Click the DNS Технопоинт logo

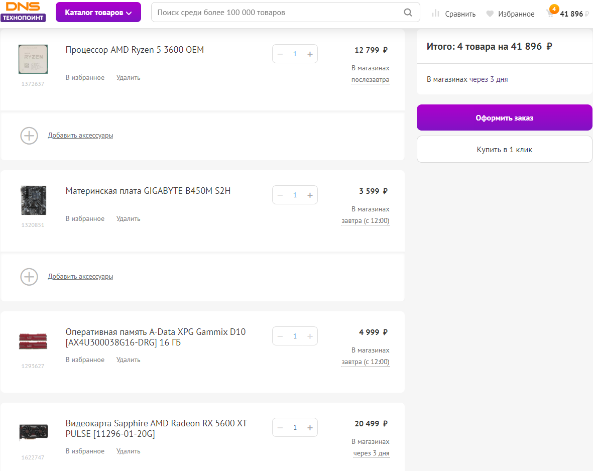coord(23,12)
